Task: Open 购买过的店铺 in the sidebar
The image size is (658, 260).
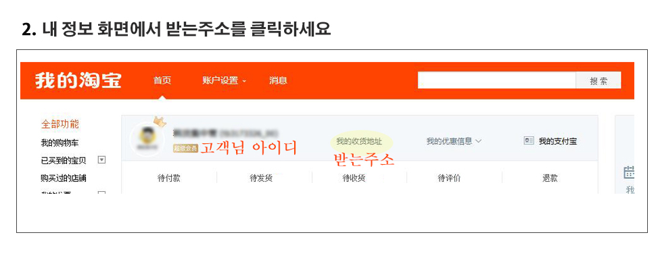Action: pos(64,178)
